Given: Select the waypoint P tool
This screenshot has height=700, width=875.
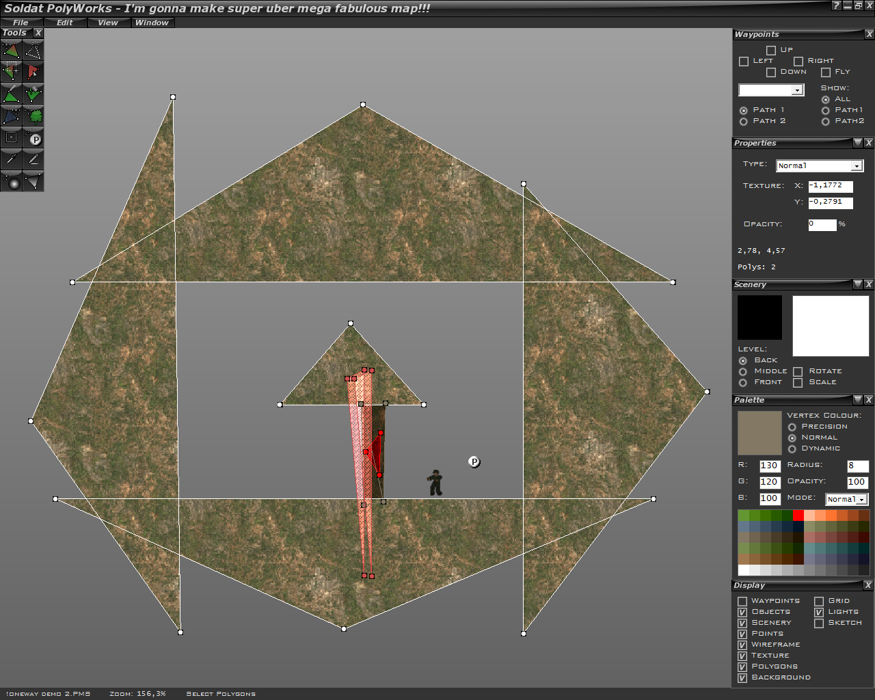Looking at the screenshot, I should pos(33,137).
